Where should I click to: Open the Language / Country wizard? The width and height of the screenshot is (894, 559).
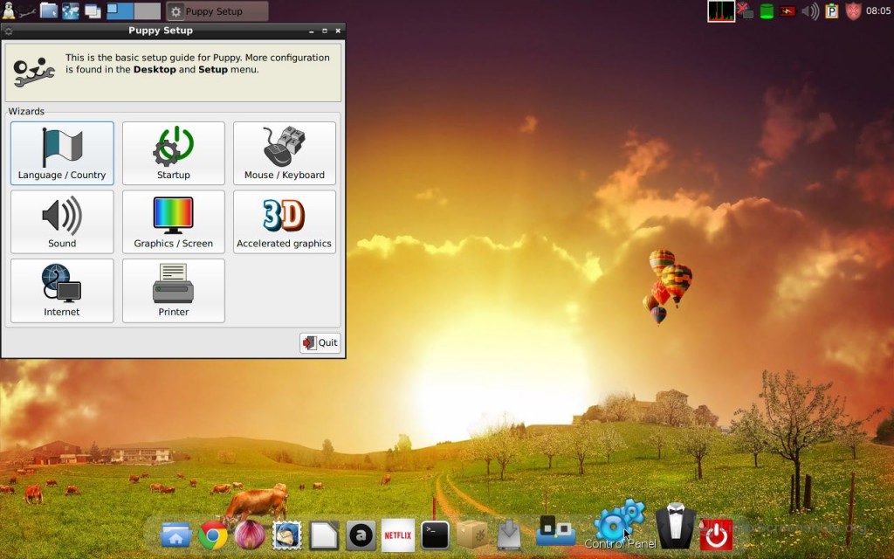(62, 153)
